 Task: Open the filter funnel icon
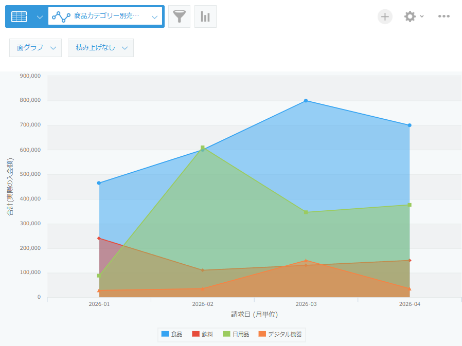[179, 16]
